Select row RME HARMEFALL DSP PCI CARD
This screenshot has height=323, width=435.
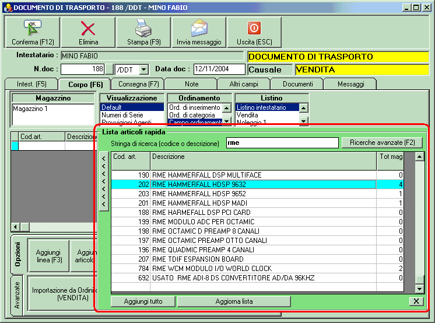point(257,213)
